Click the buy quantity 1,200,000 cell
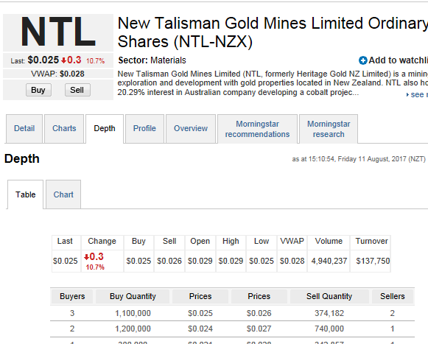This screenshot has width=428, height=344. pos(133,329)
